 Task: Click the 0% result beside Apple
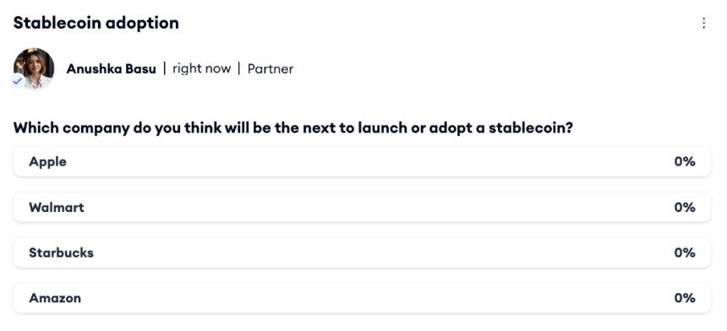pyautogui.click(x=685, y=161)
